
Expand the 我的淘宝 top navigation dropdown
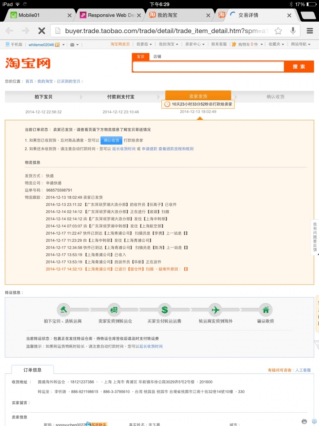coord(168,44)
